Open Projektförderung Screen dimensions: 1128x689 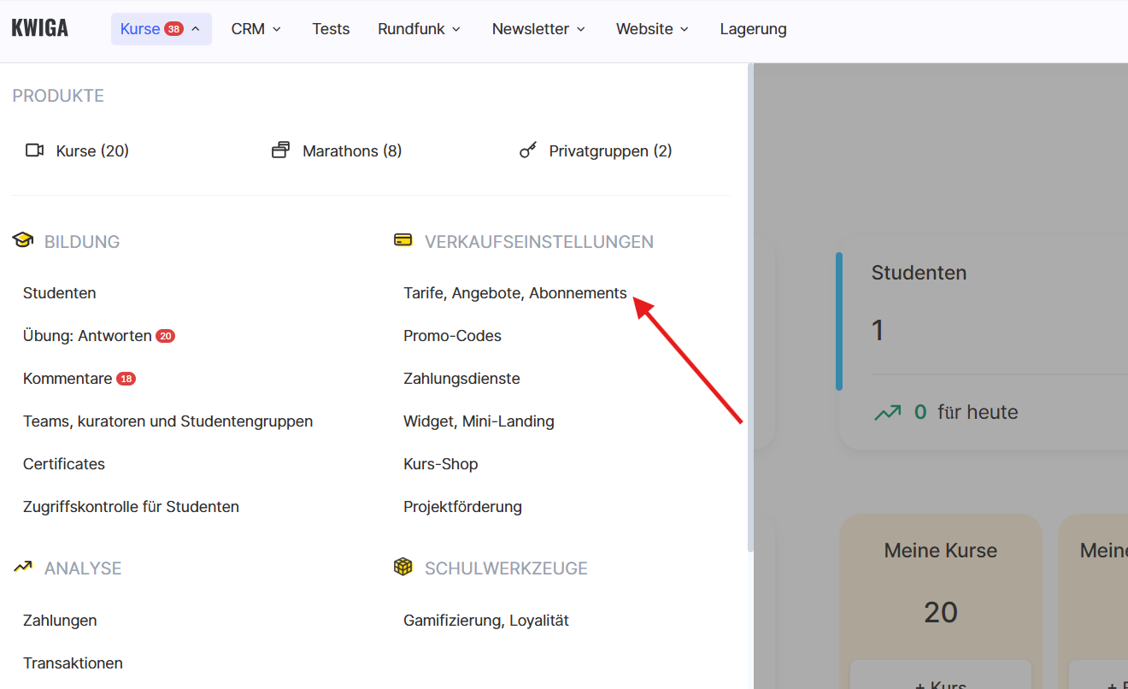pos(462,507)
